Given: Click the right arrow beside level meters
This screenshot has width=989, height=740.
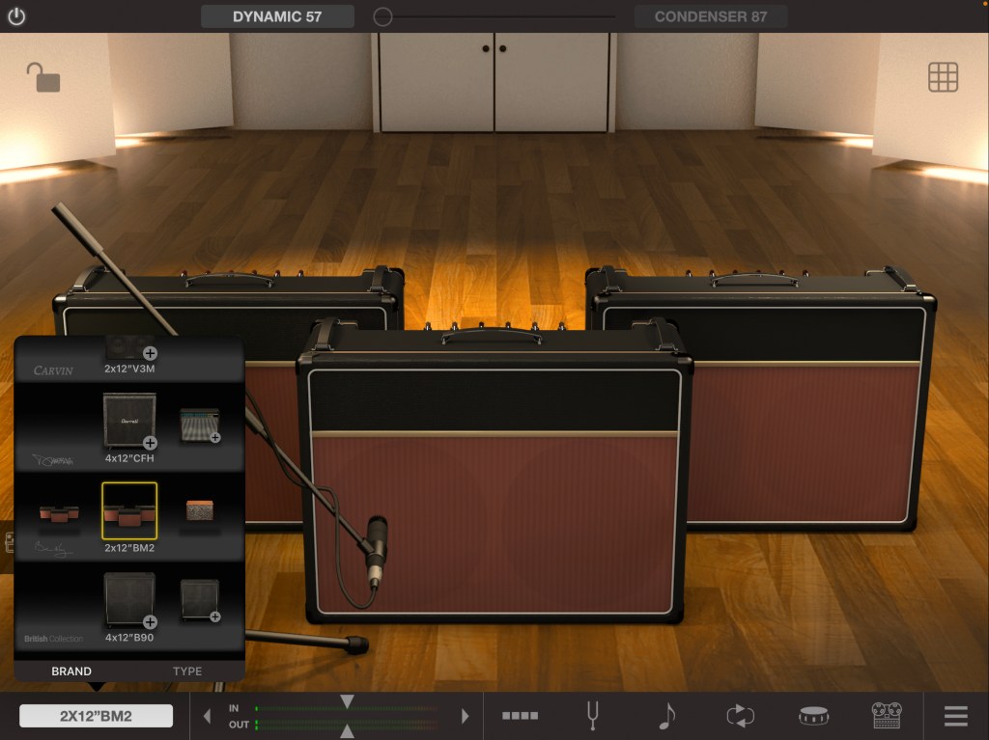Looking at the screenshot, I should [465, 716].
